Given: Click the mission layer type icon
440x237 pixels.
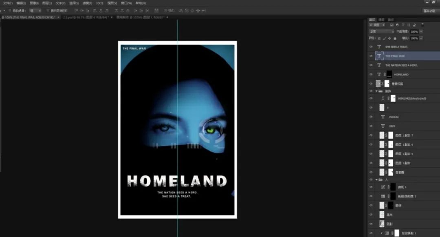Looking at the screenshot, I should 383,117.
